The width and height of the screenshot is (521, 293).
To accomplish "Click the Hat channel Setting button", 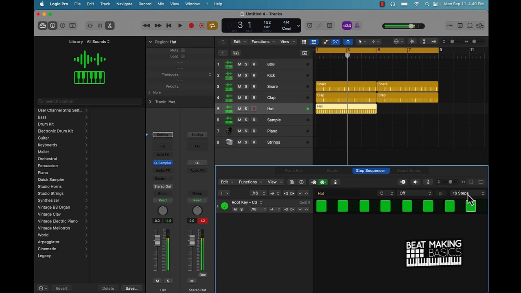I will [x=162, y=135].
